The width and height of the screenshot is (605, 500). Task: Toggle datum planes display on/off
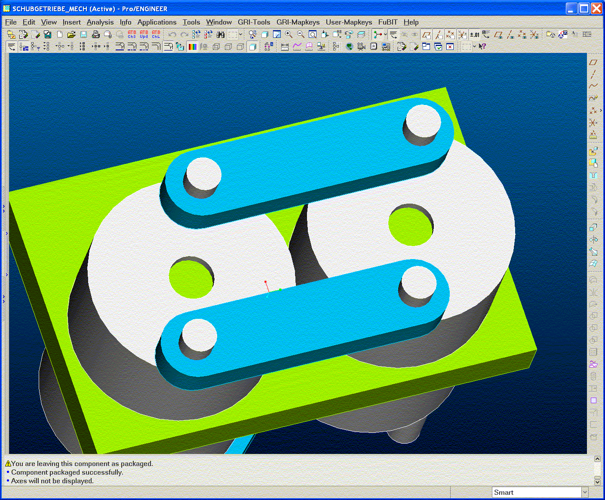[426, 34]
